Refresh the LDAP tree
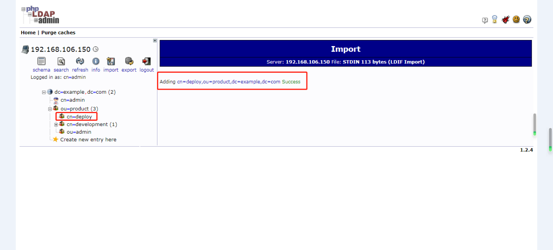This screenshot has height=250, width=553. [80, 61]
